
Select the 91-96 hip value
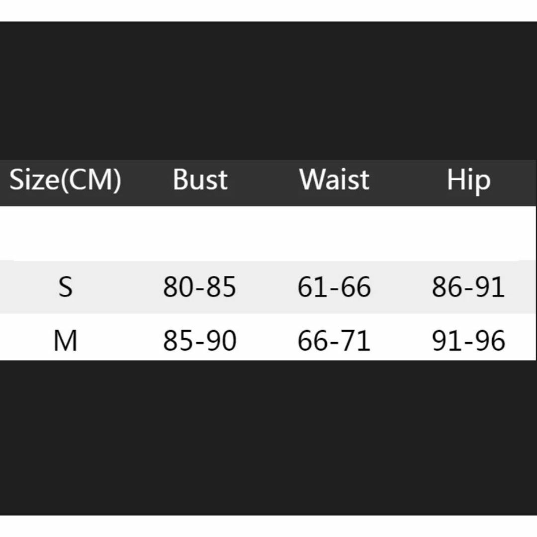pos(468,341)
